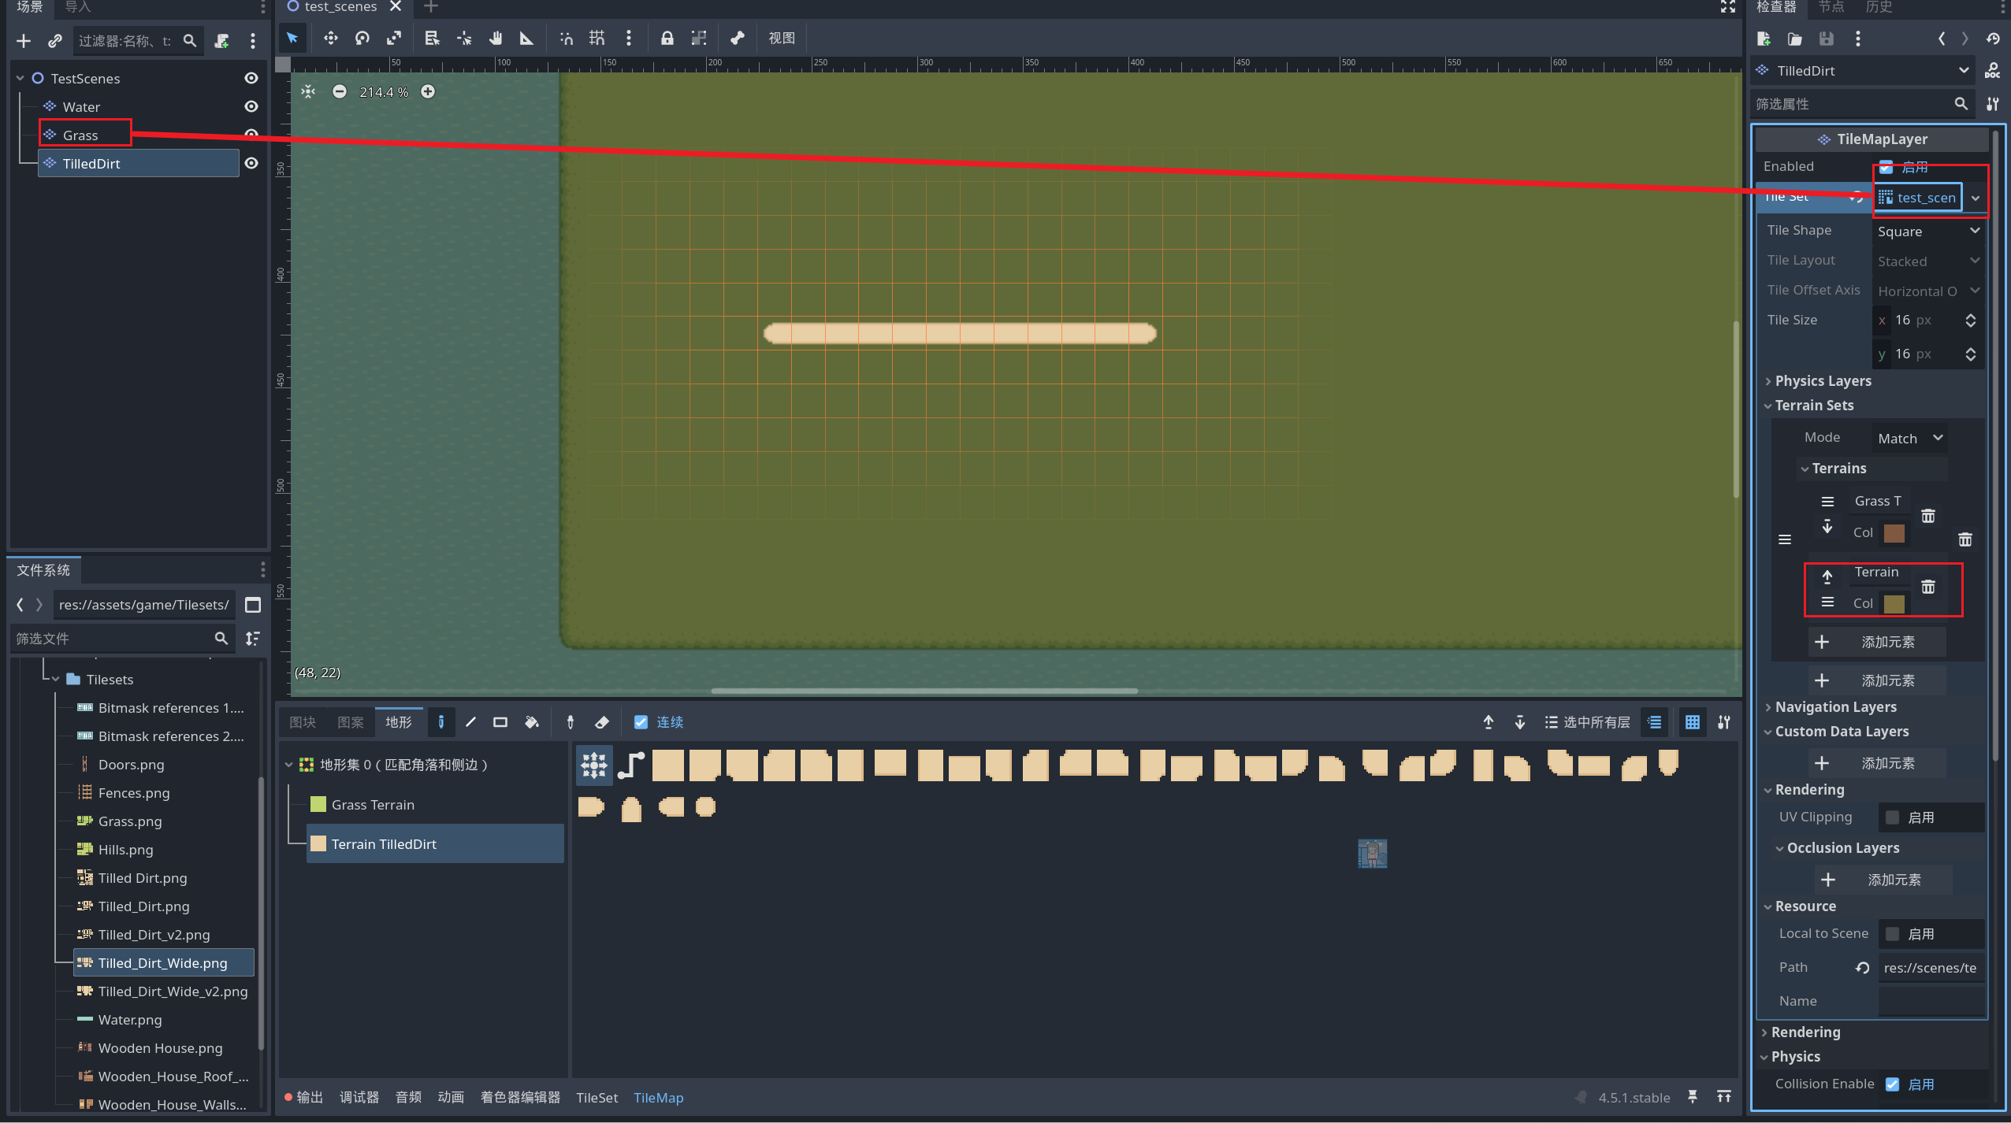Select the Move mode tool in the toolbar
The image size is (2011, 1123).
tap(330, 38)
